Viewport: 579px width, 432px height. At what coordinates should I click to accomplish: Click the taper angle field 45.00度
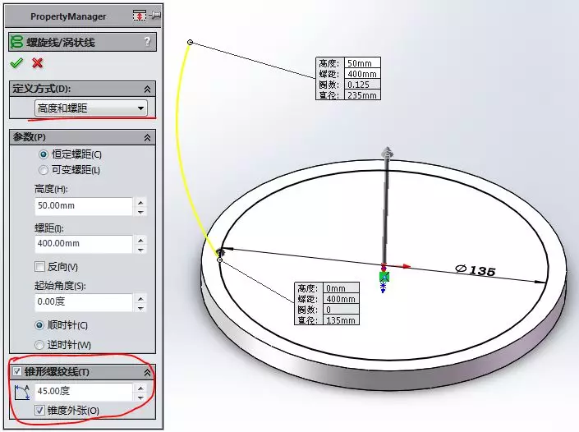point(84,392)
